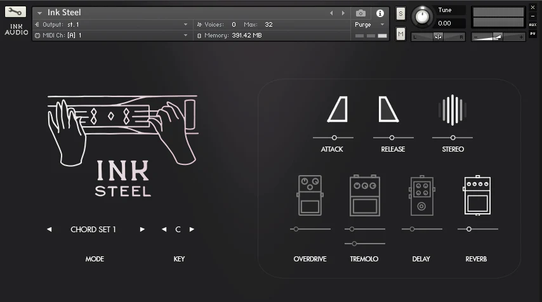Screen dimensions: 542x302
Task: Click the lower Tremolo slider handle
Action: click(354, 244)
